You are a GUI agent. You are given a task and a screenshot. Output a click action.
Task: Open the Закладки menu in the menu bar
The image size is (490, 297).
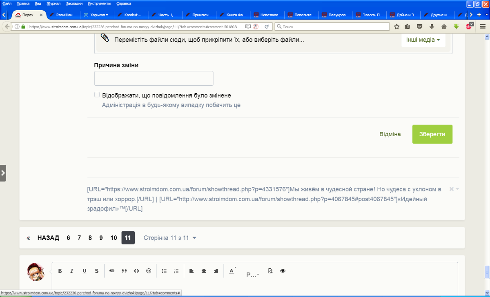point(74,3)
